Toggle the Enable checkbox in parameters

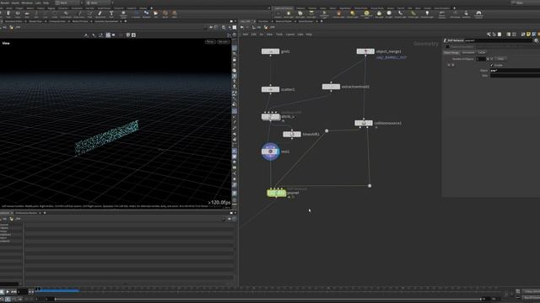pyautogui.click(x=492, y=66)
